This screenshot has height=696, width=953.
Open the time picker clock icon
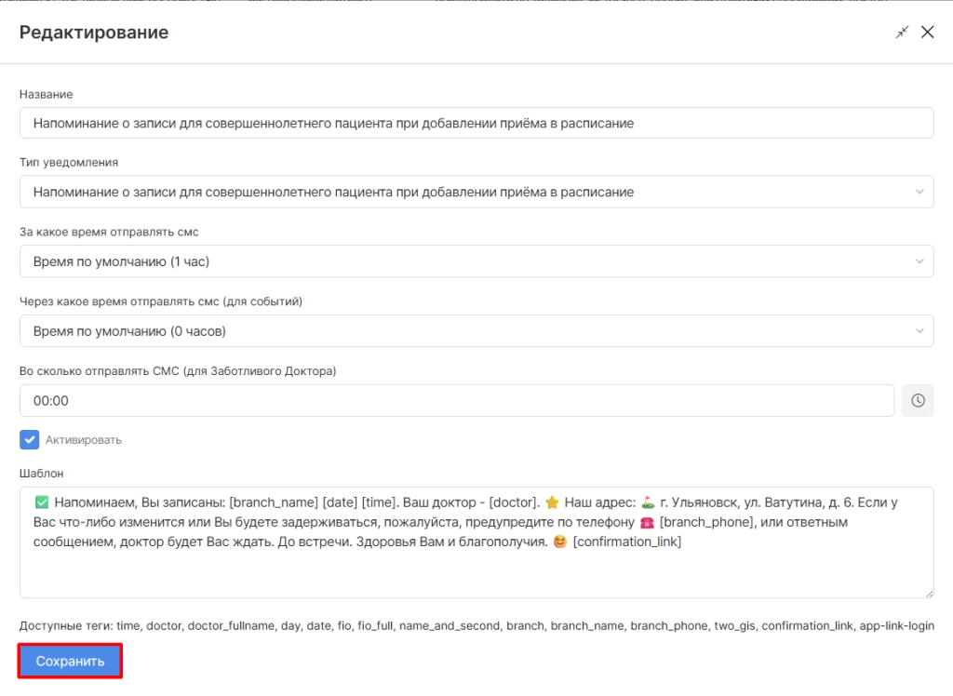[918, 400]
